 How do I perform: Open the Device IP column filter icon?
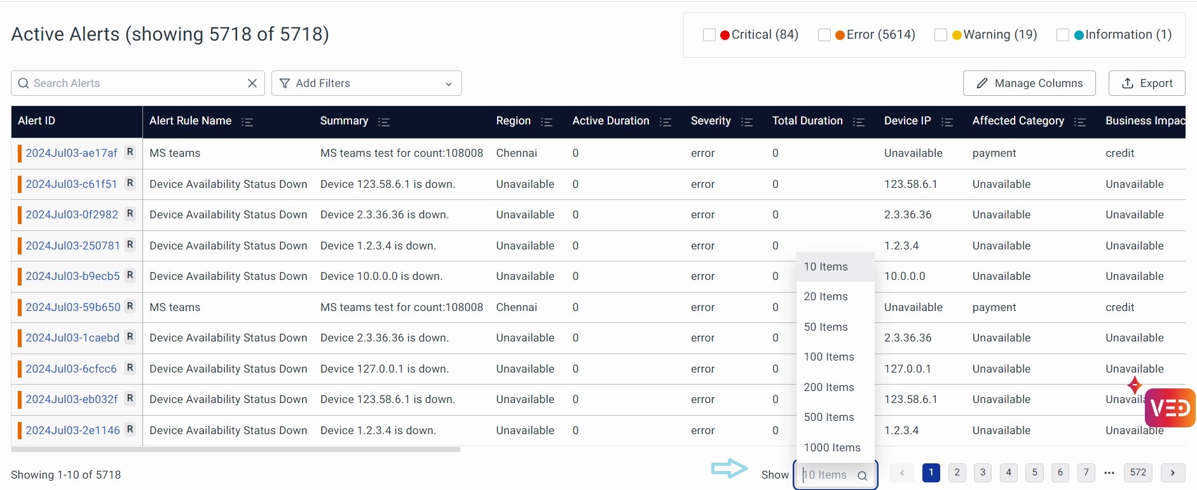tap(947, 122)
